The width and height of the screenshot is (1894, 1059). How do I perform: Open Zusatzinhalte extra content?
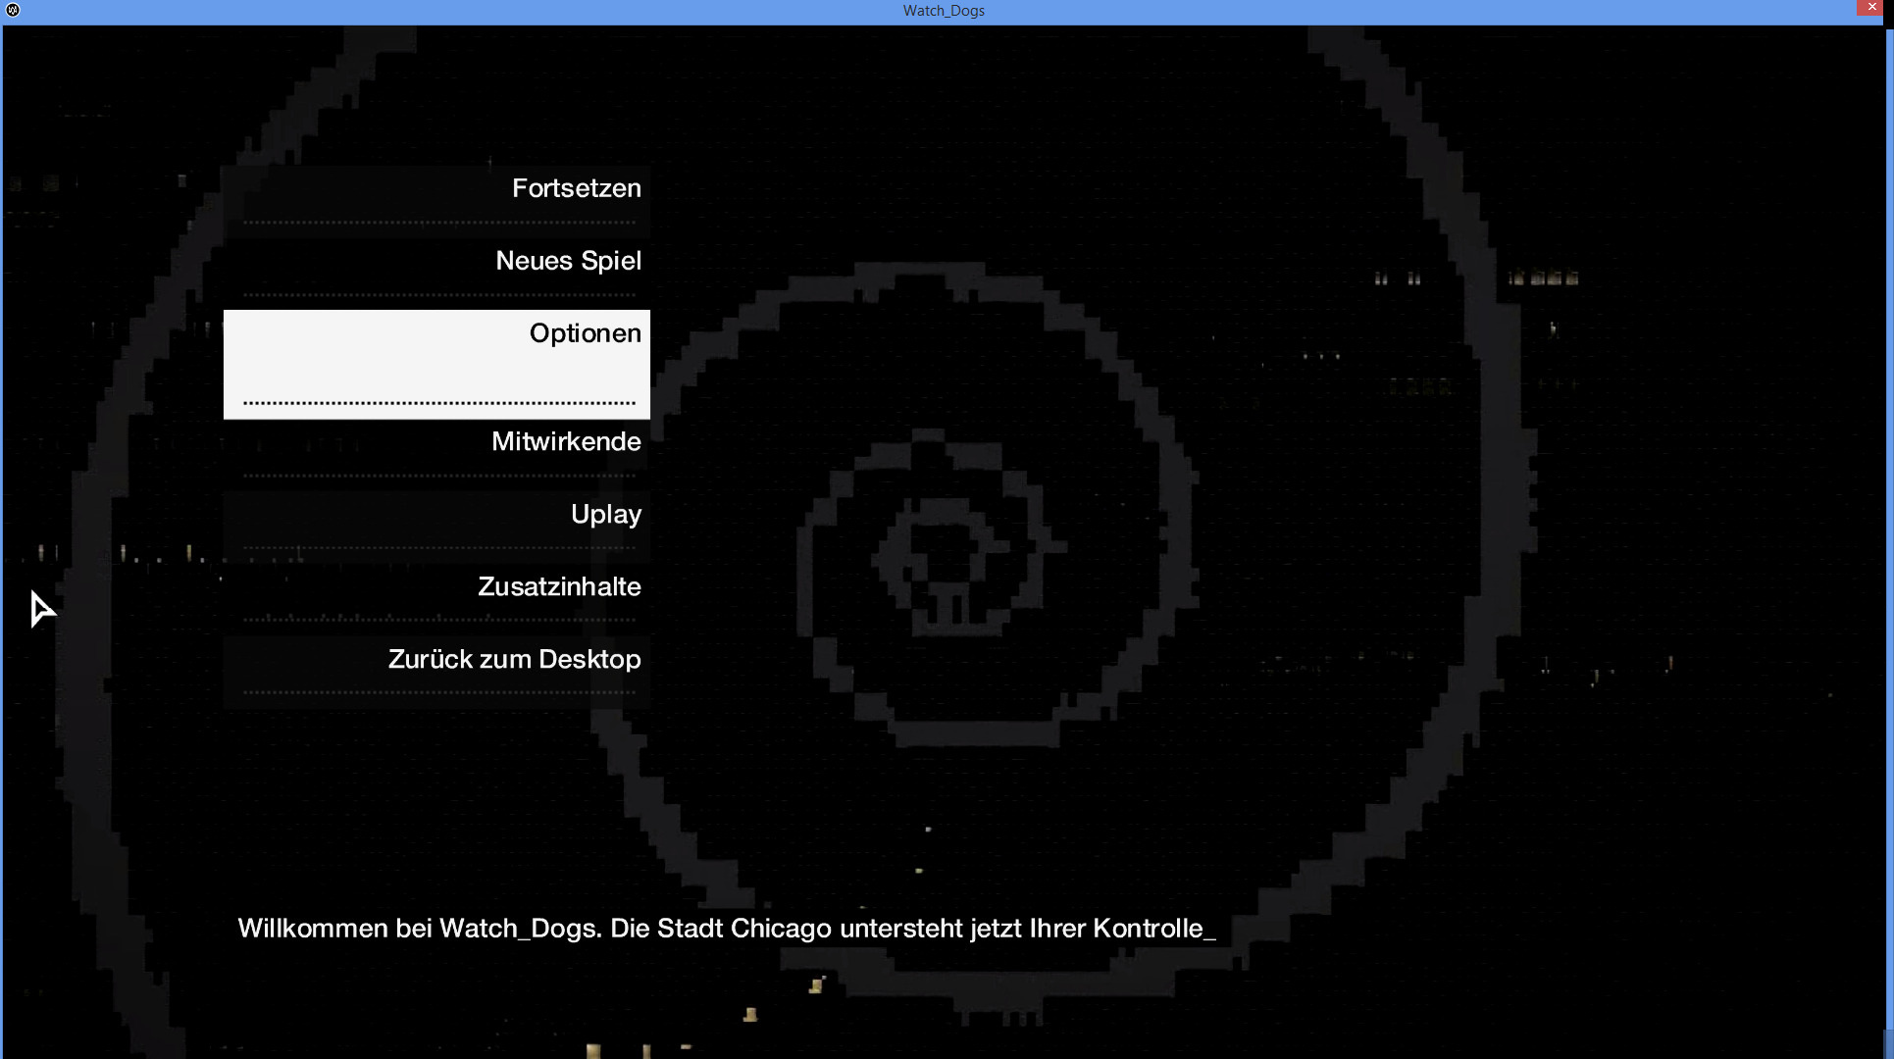[559, 587]
